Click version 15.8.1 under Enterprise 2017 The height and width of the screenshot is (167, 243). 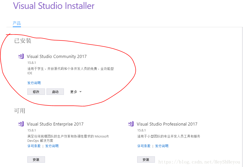tap(32, 130)
